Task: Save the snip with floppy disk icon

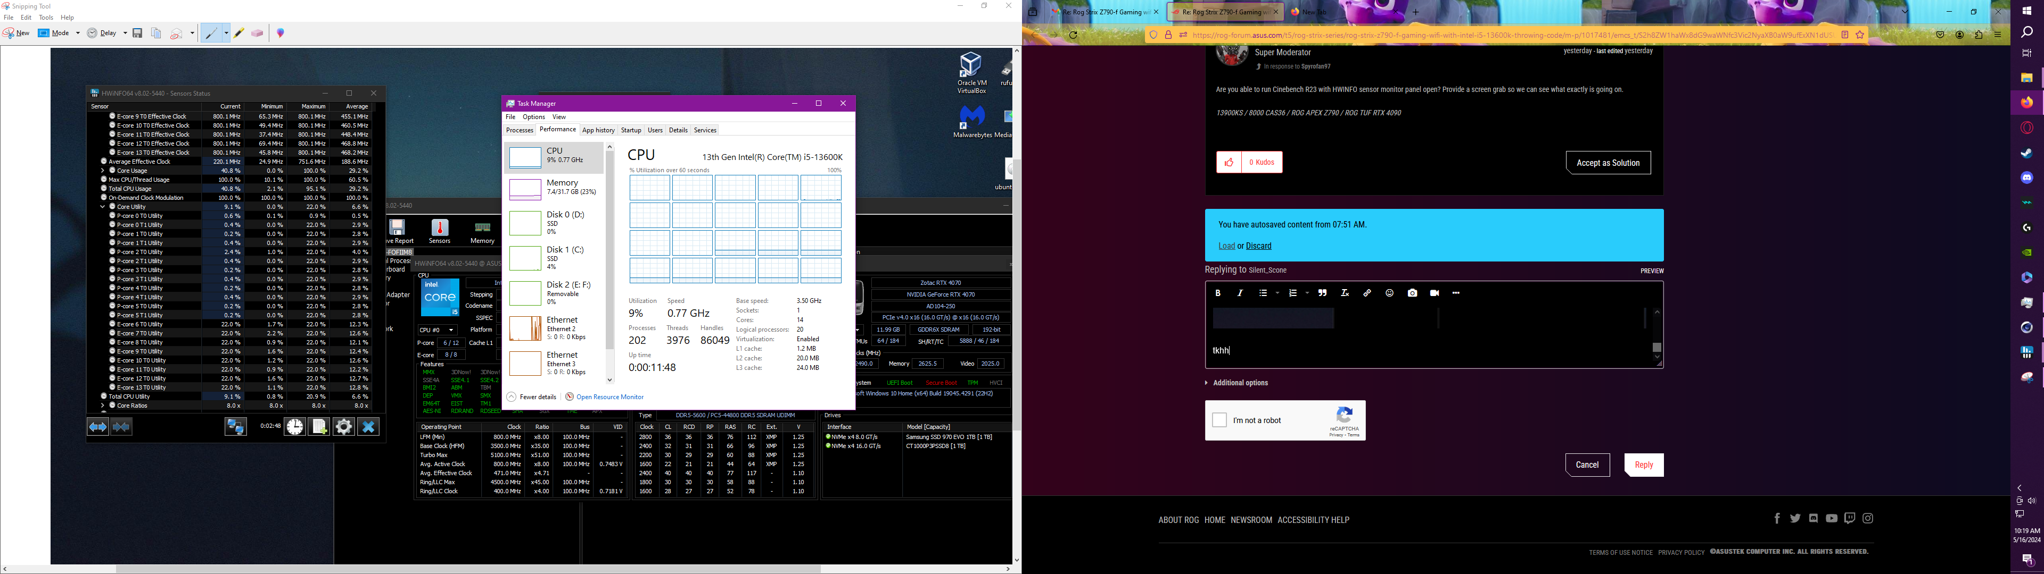Action: (x=137, y=33)
